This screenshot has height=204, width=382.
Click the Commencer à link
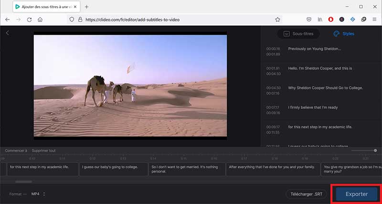click(x=16, y=151)
